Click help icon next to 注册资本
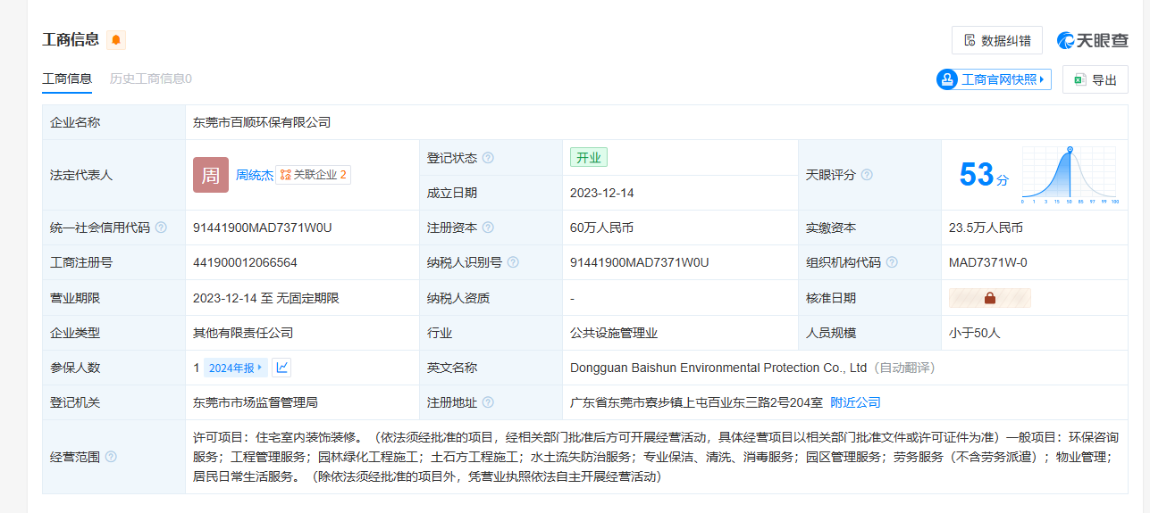Screen dimensions: 1150x513 click(x=488, y=228)
